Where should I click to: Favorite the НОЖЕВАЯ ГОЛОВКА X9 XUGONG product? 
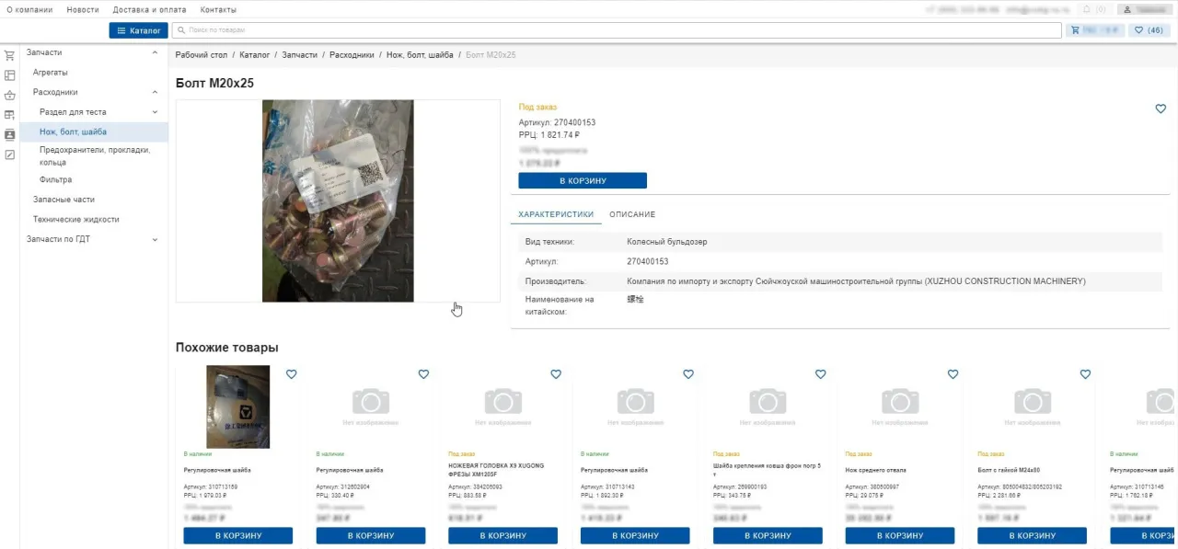coord(556,374)
